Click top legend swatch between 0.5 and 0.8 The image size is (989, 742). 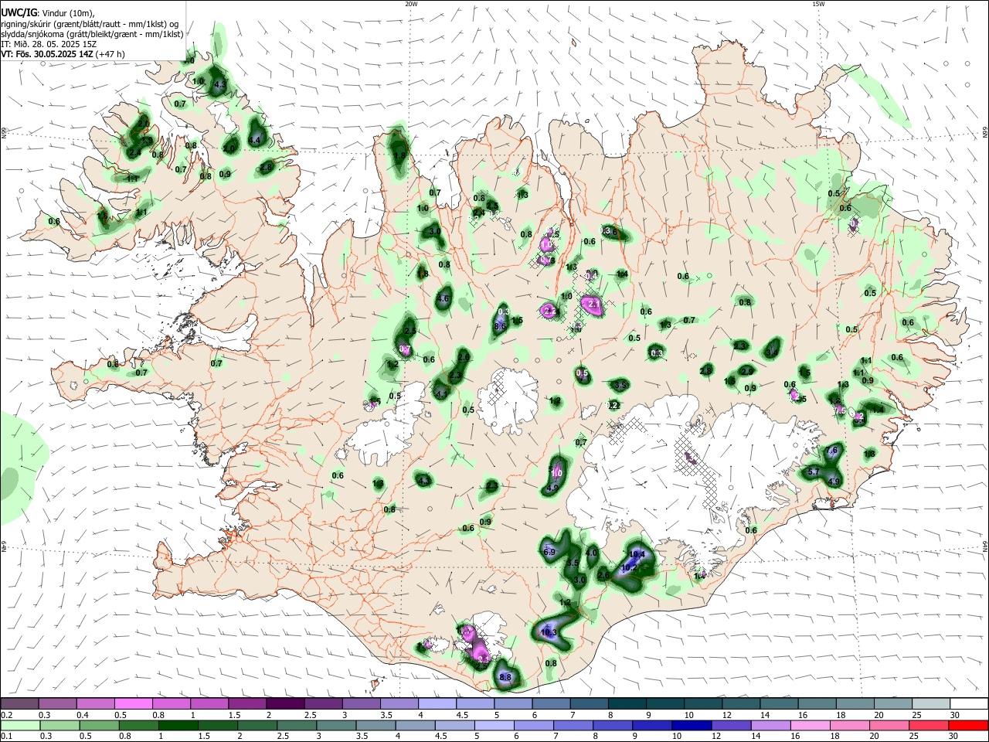point(134,704)
